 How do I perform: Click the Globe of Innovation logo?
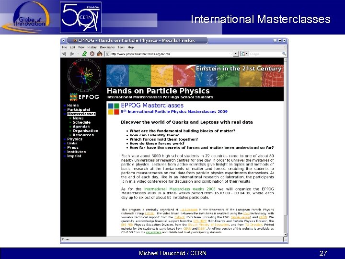click(26, 17)
